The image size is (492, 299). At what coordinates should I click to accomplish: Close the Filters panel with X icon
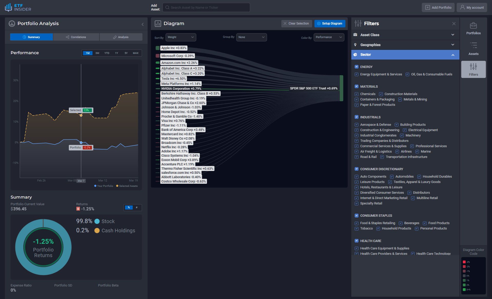(454, 24)
